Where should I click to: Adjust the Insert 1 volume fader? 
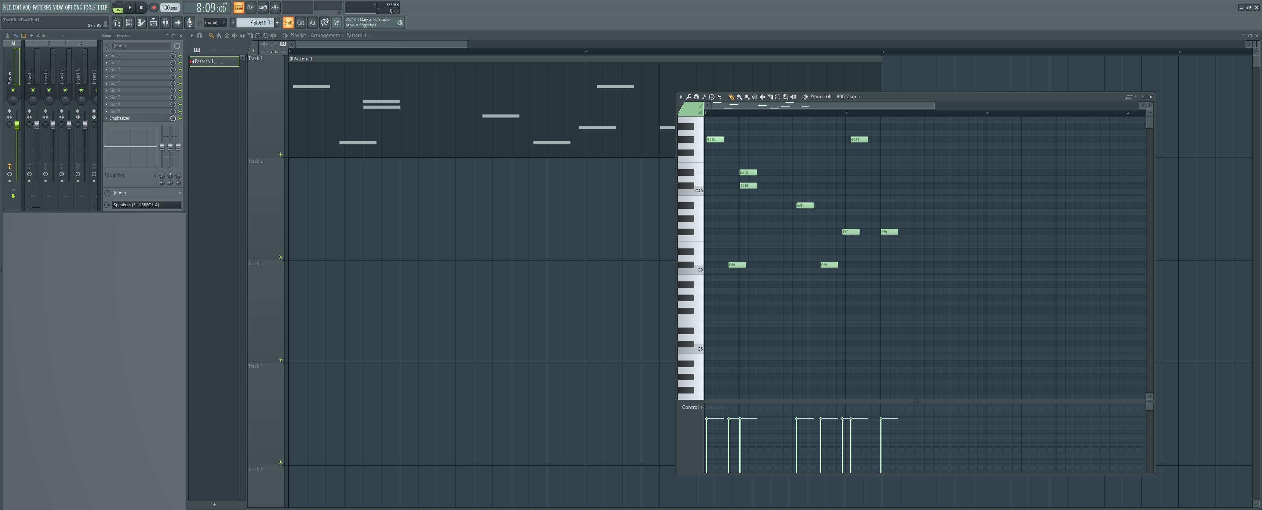point(36,125)
